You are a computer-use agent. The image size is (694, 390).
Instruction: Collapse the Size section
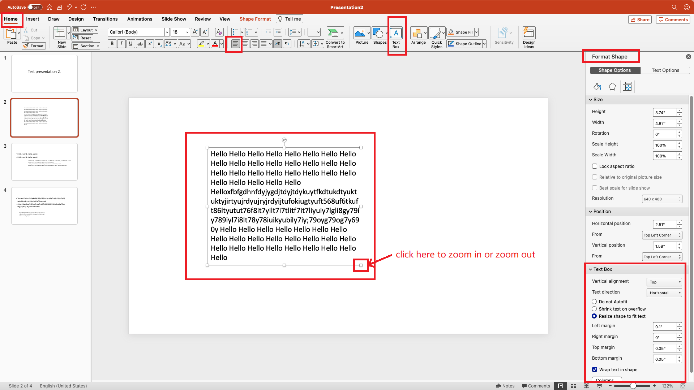tap(591, 100)
